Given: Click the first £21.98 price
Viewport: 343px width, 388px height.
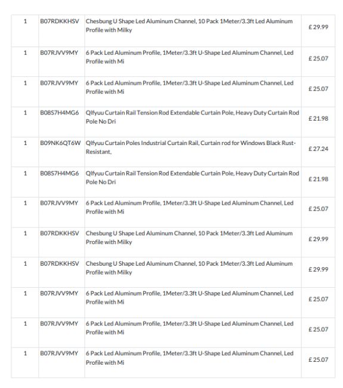Looking at the screenshot, I should (319, 119).
